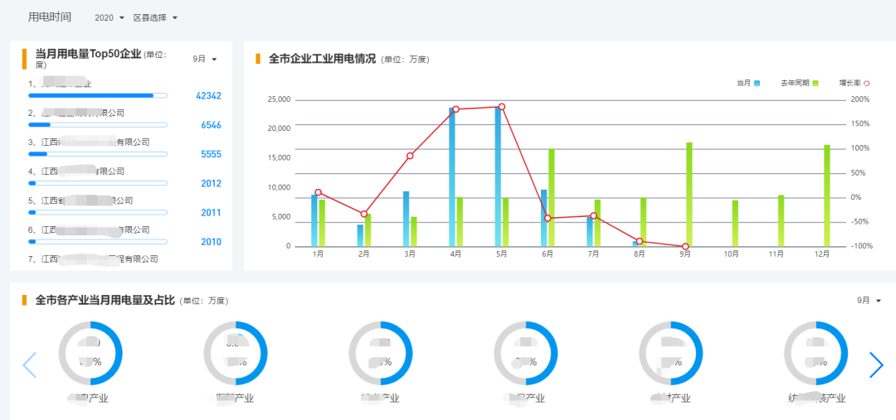This screenshot has width=896, height=420.
Task: Toggle the 去年同期 legend series
Action: 800,83
